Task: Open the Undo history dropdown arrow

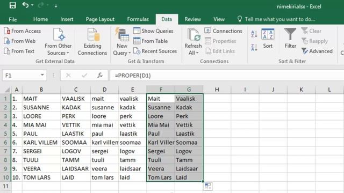Action: click(32, 5)
